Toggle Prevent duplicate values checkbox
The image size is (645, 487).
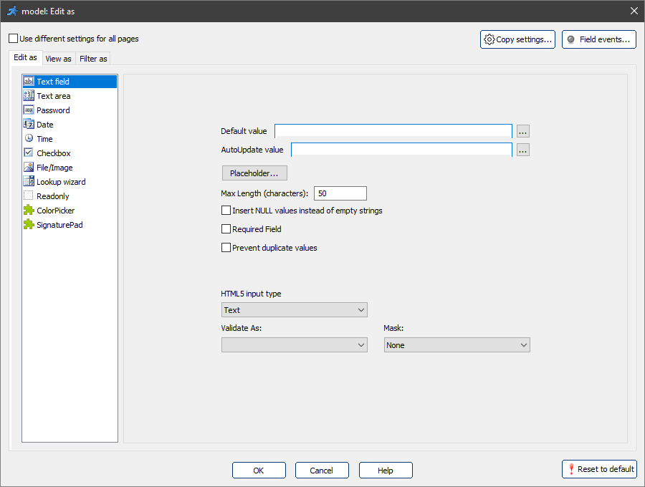click(226, 248)
